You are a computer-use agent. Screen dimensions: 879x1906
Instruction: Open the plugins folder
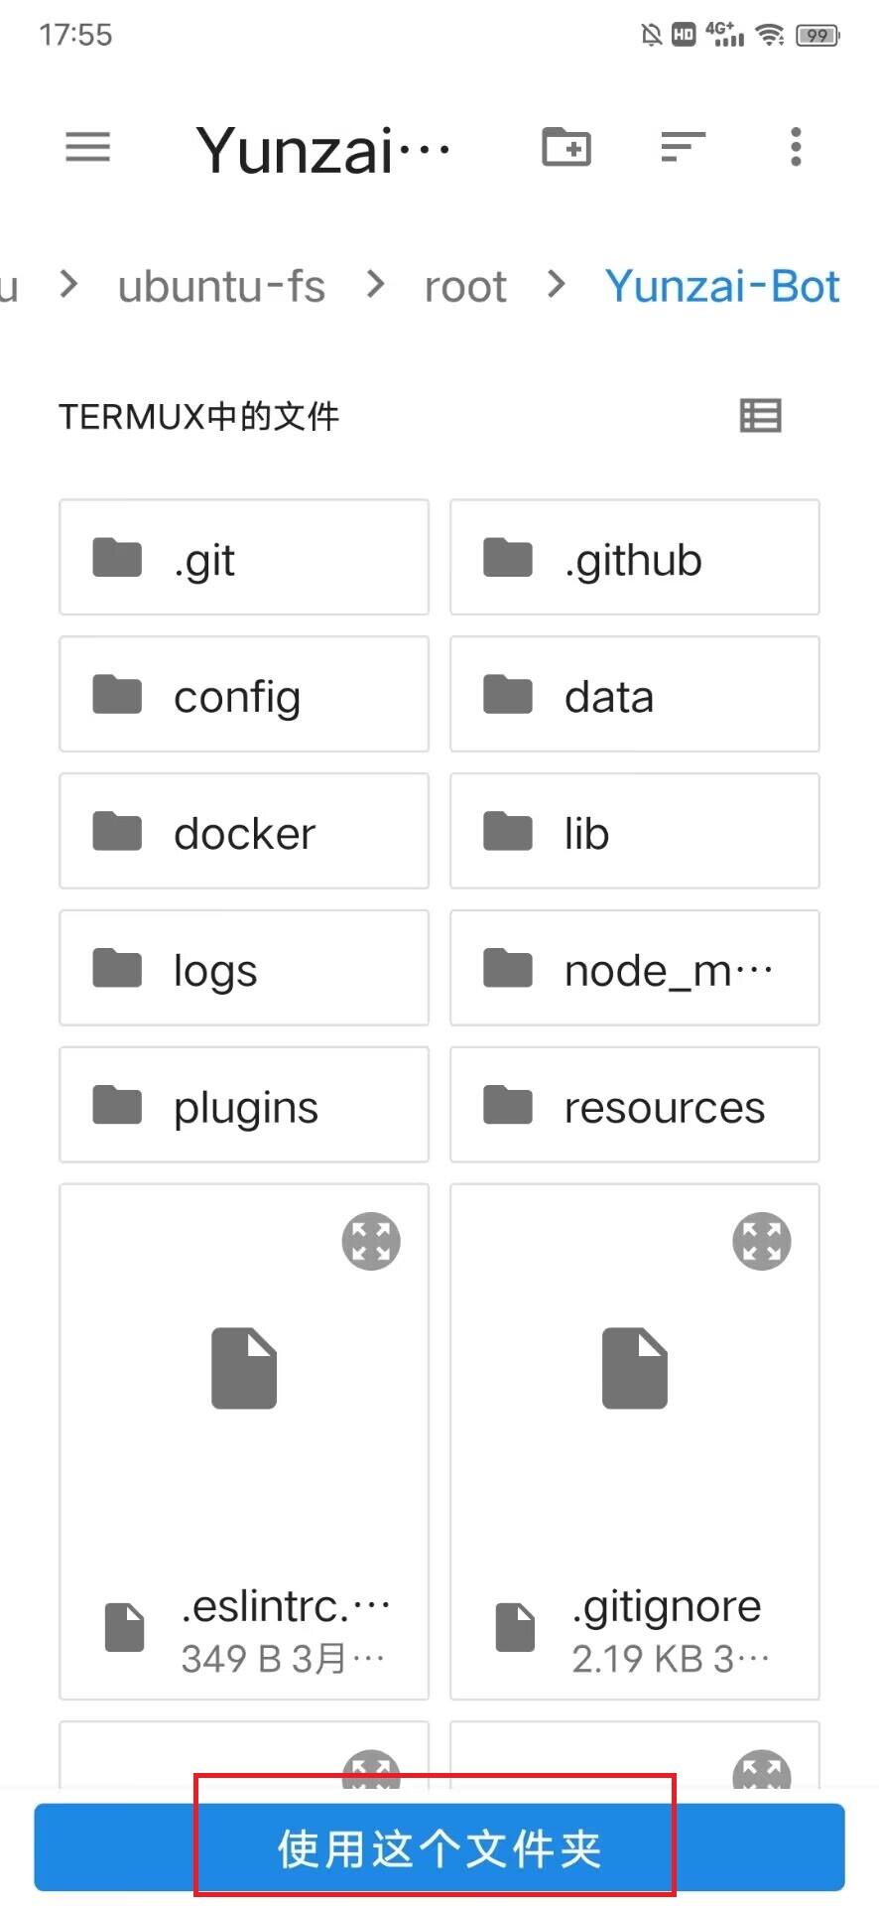point(244,1105)
